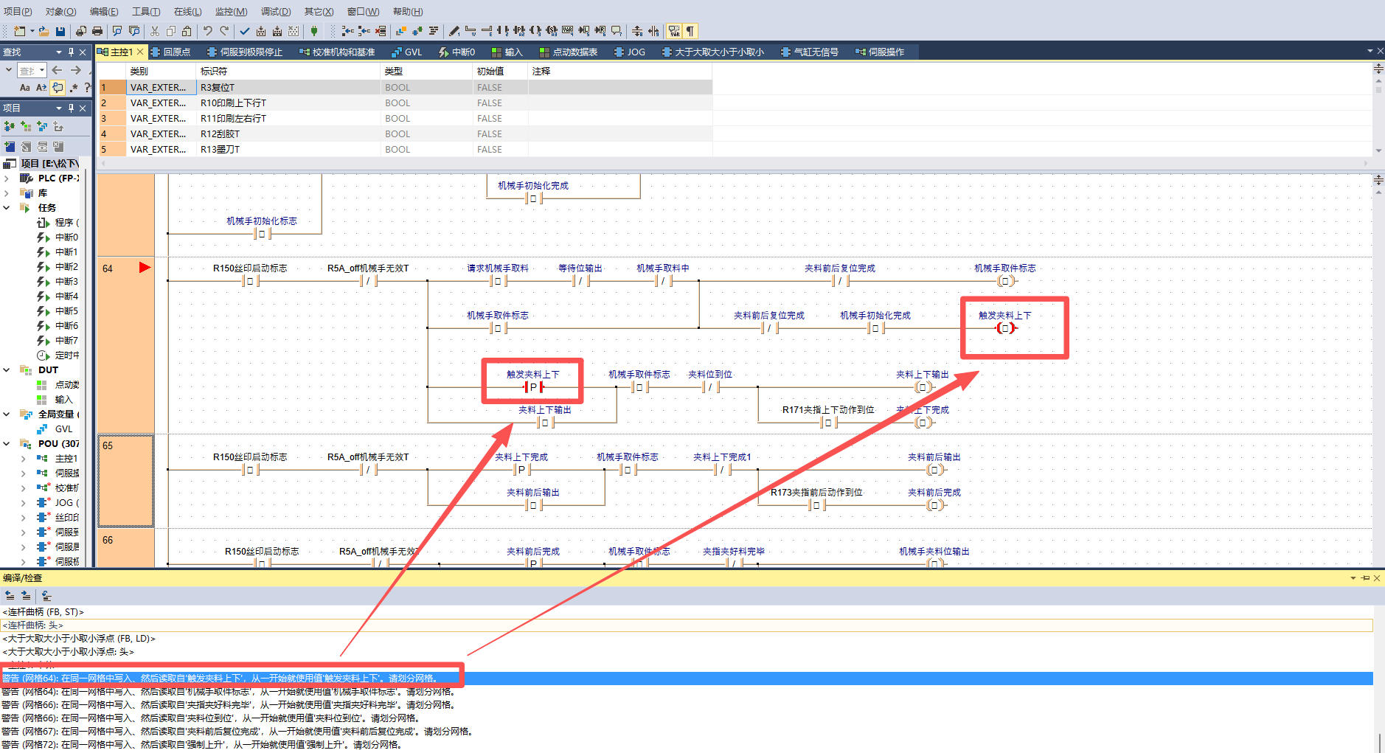Viewport: 1385px width, 753px height.
Task: Open 中断3 in the project tree
Action: coord(66,282)
